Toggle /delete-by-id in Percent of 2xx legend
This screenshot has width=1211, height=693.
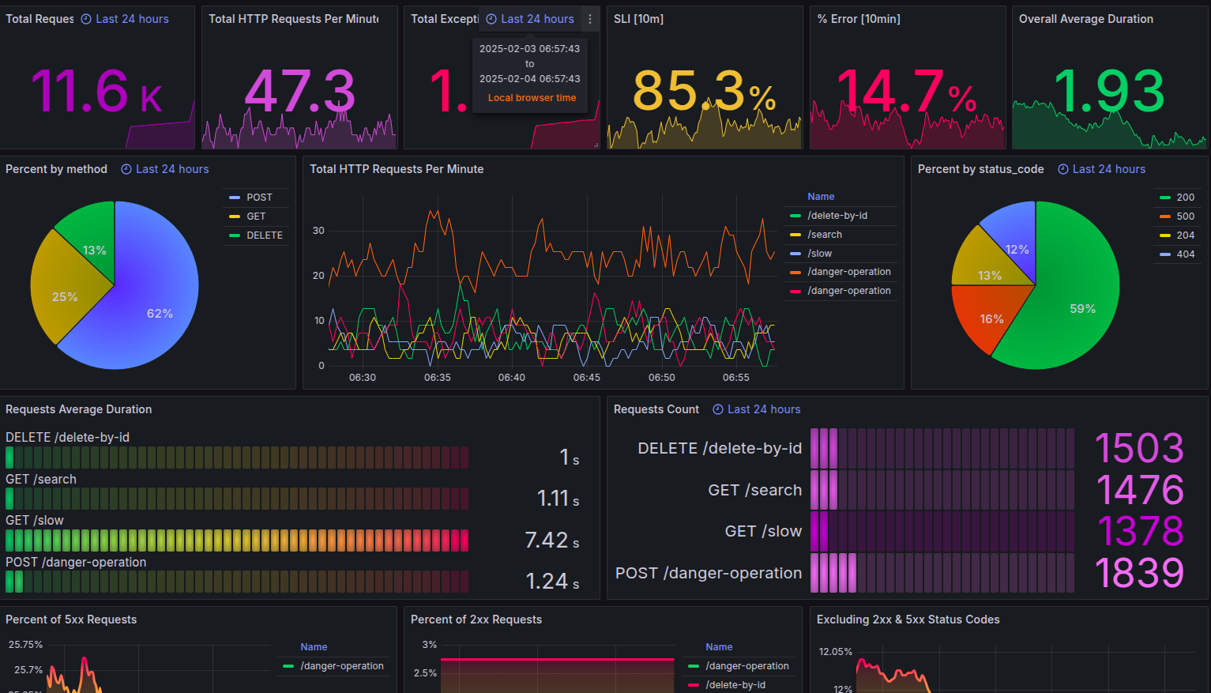pyautogui.click(x=735, y=685)
